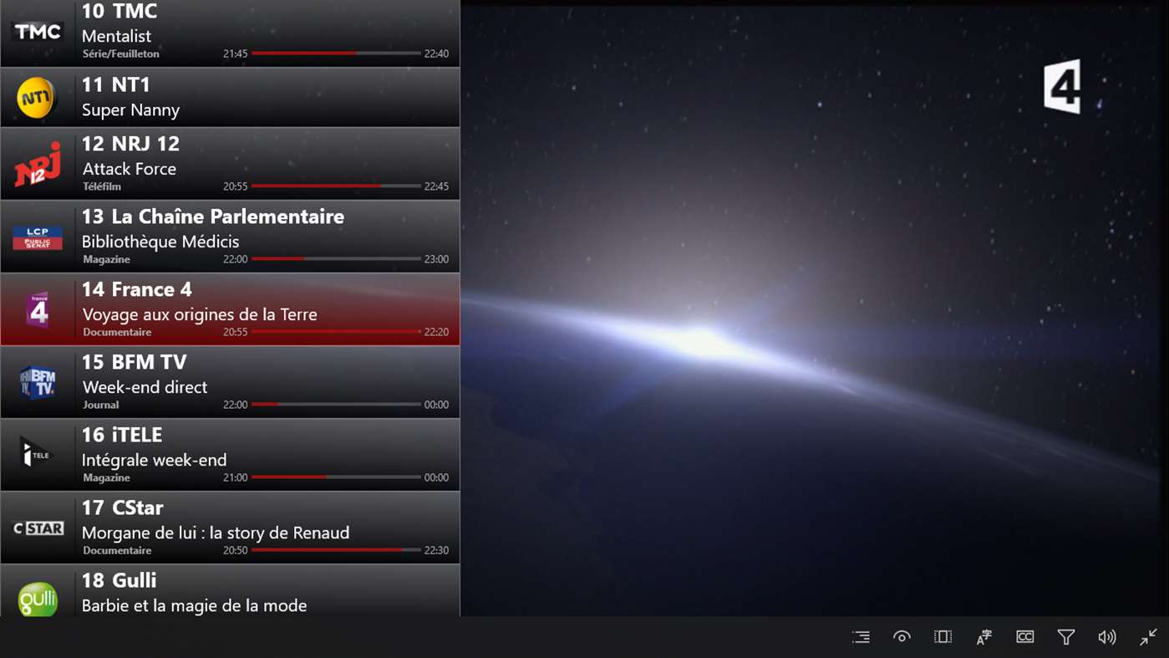Click the 20:50 start time on CStar row
The width and height of the screenshot is (1169, 658).
point(236,550)
